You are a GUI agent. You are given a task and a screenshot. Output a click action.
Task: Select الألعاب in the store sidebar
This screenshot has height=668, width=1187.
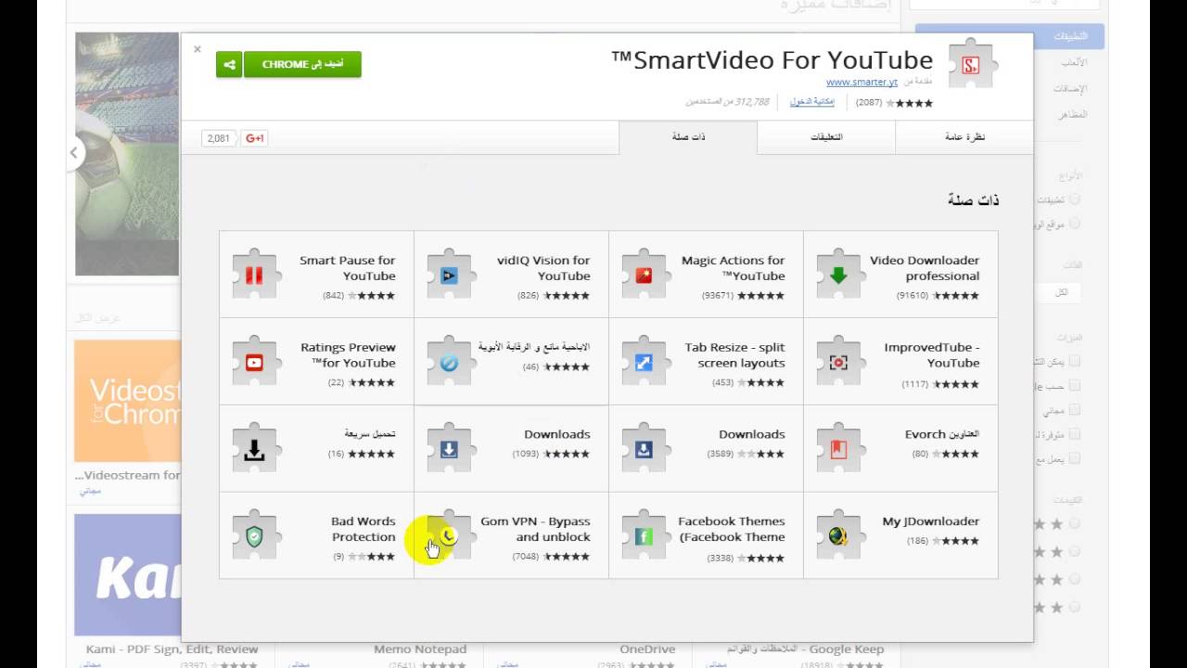(x=1073, y=62)
